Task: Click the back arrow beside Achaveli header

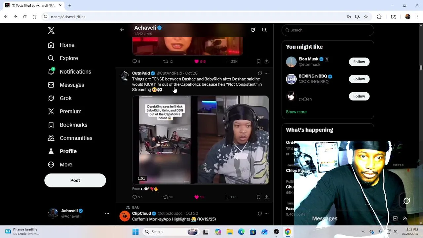Action: pos(122,30)
